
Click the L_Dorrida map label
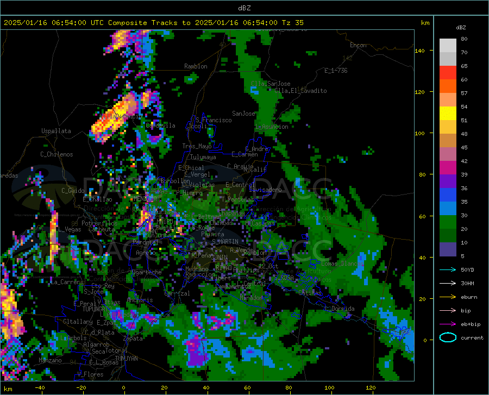(x=339, y=309)
